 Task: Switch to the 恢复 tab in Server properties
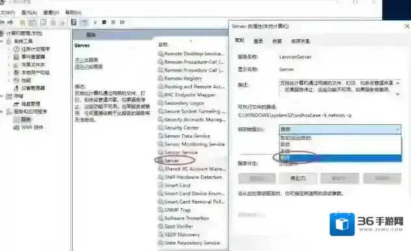277,41
